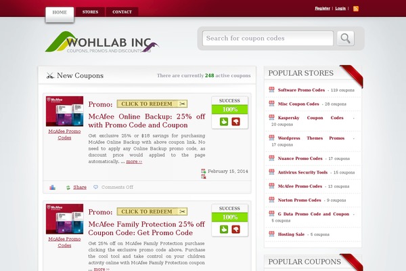Viewport: 406px width, 271px height.
Task: Click store icon beside Nuance Promo Codes
Action: pyautogui.click(x=271, y=158)
